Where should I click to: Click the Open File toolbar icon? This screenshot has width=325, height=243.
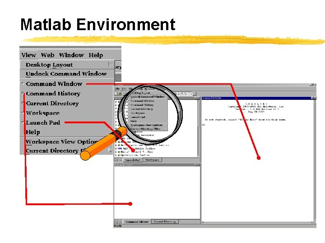pyautogui.click(x=120, y=94)
